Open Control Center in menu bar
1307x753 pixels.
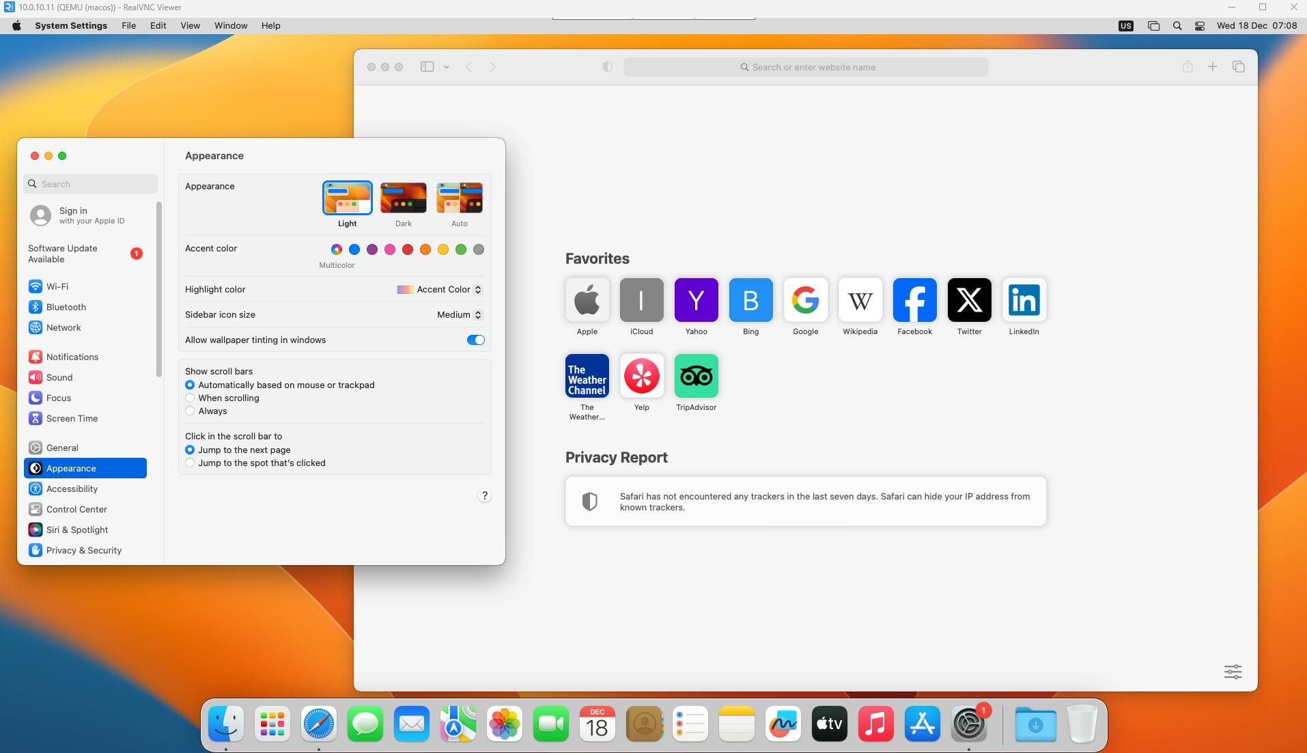(1200, 25)
